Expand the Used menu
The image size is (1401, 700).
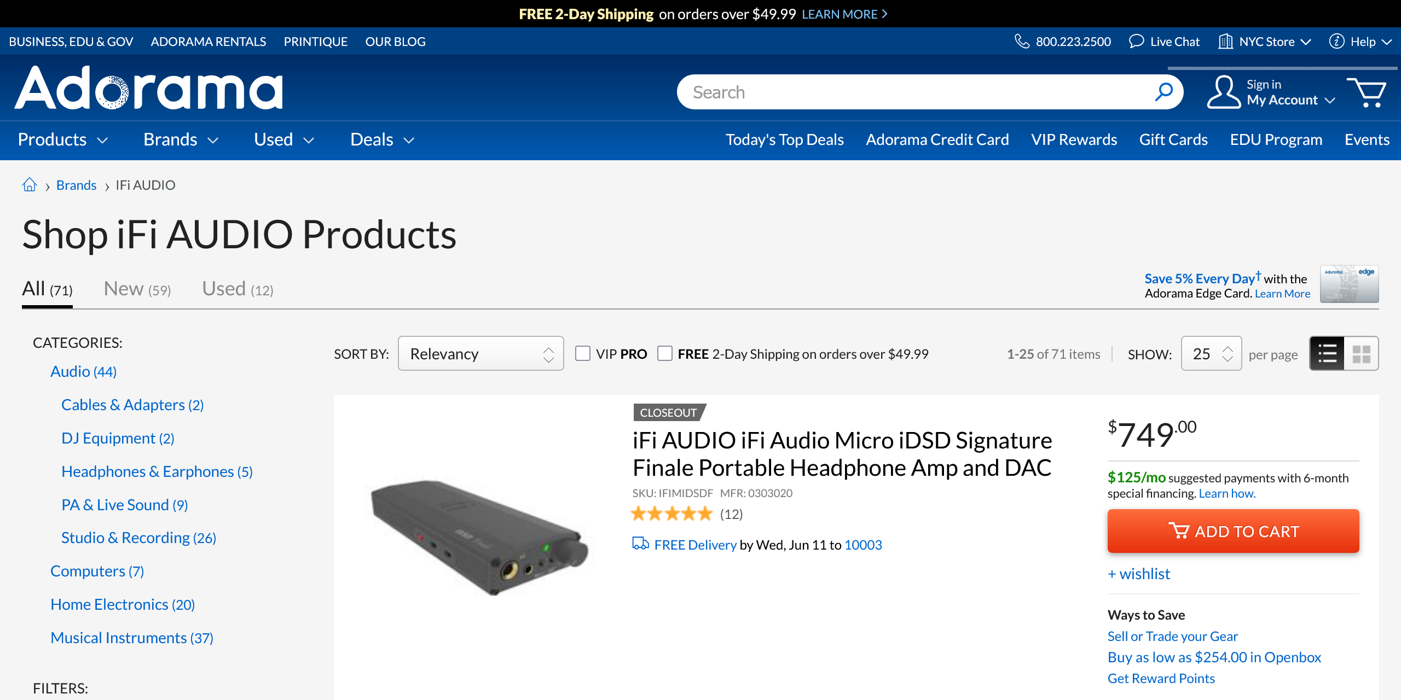pos(284,139)
